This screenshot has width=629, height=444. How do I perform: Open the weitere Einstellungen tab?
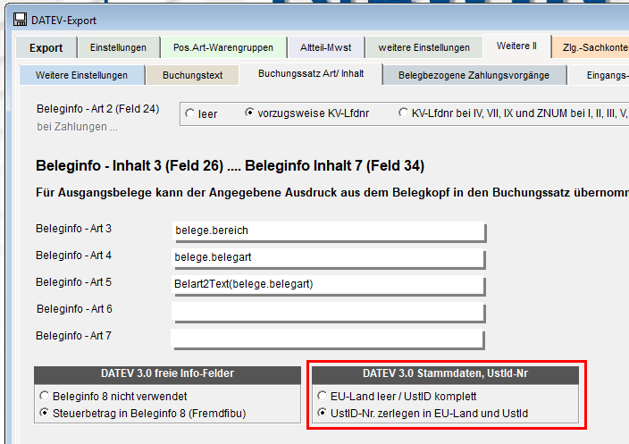pos(424,47)
